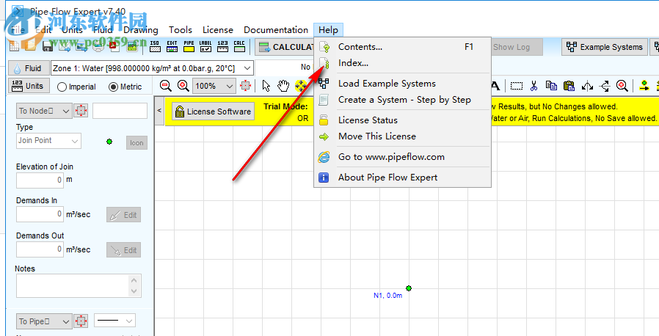The image size is (659, 336).
Task: Zoom out with the minus magnifier
Action: (166, 86)
